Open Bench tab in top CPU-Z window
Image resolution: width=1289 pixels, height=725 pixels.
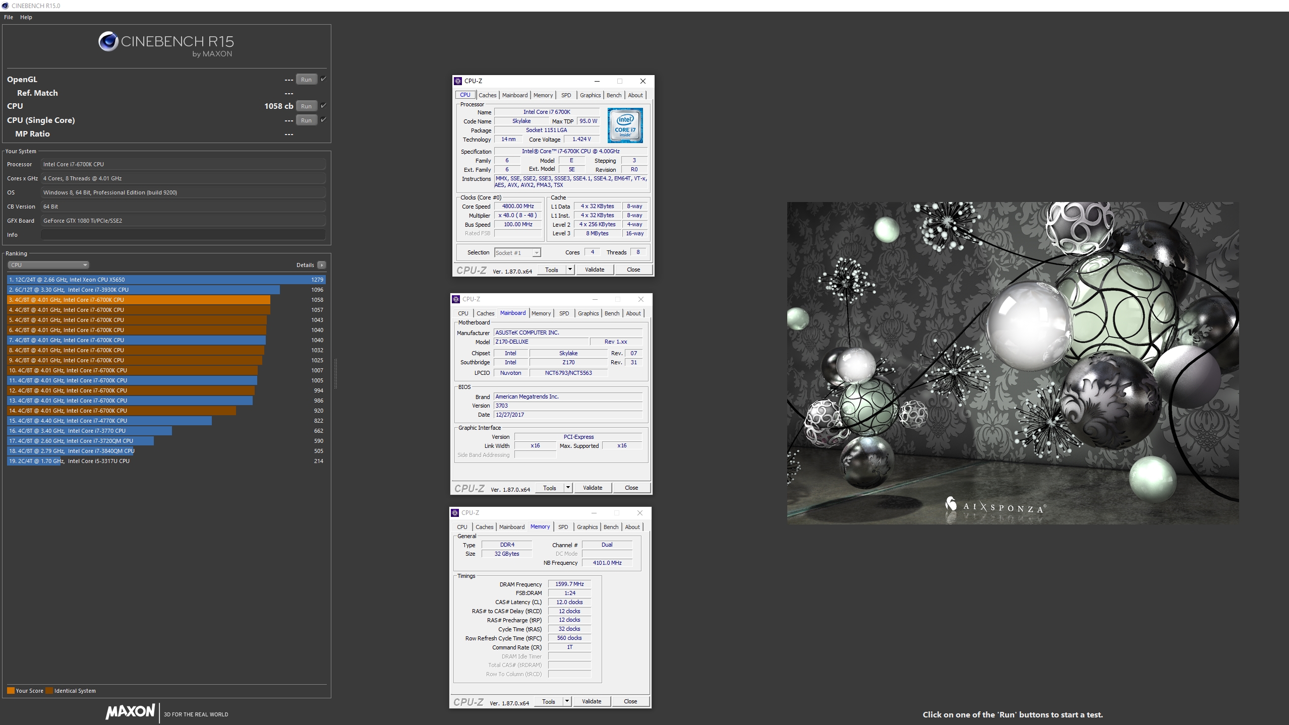click(614, 95)
